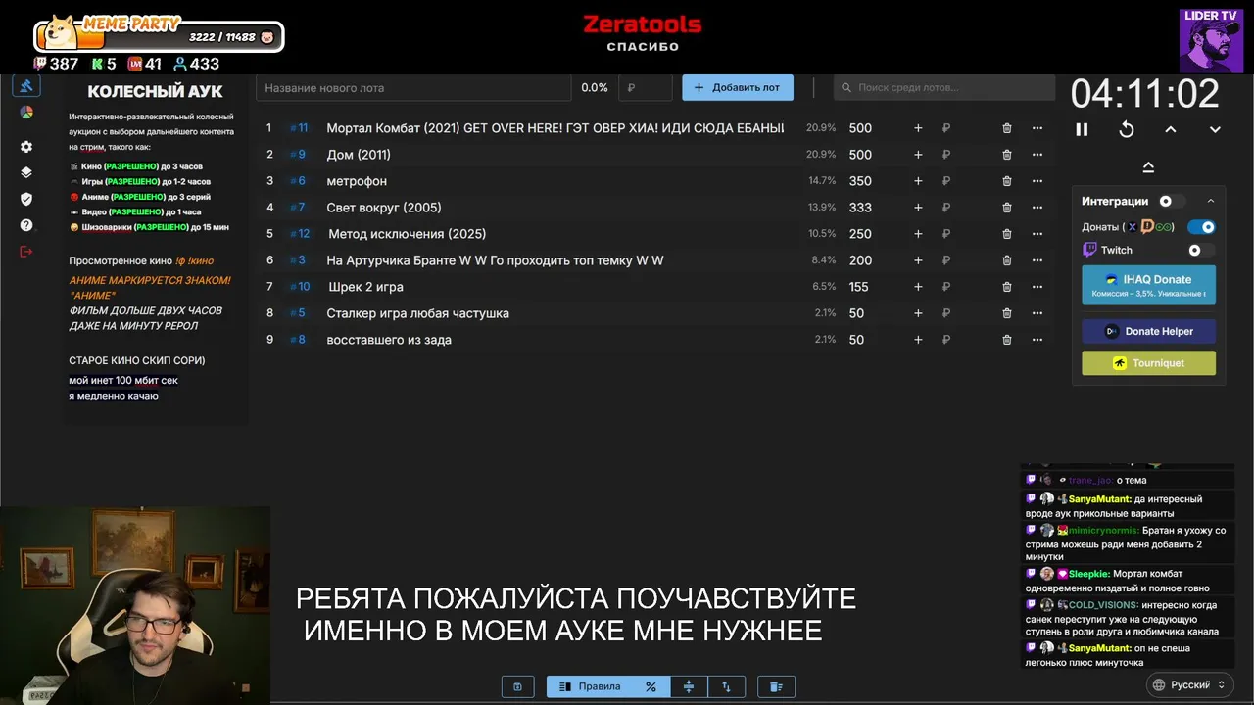Viewport: 1254px width, 705px height.
Task: Add time with the timer up chevron
Action: click(1171, 129)
